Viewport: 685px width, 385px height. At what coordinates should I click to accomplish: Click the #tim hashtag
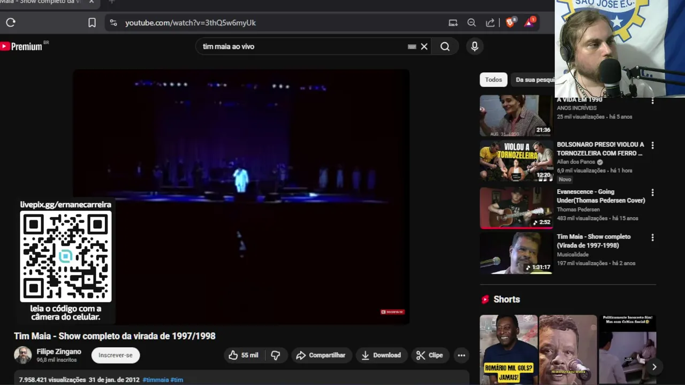[x=177, y=380]
